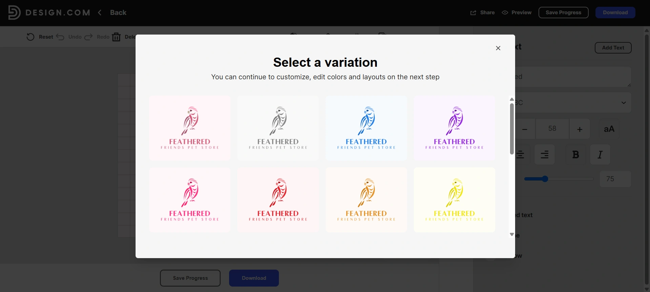Click the text content input box
650x292 pixels.
pos(573,77)
